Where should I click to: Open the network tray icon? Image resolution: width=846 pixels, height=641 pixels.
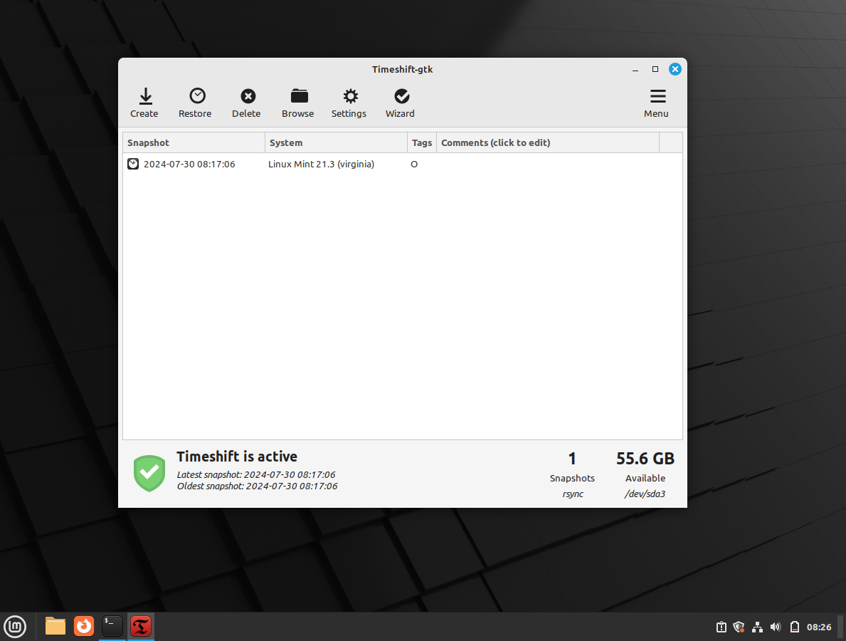(x=758, y=627)
